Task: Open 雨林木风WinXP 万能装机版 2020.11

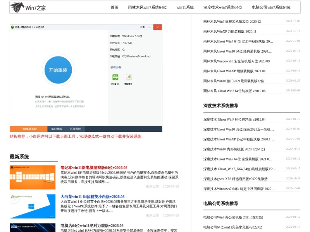Action: 230,31
